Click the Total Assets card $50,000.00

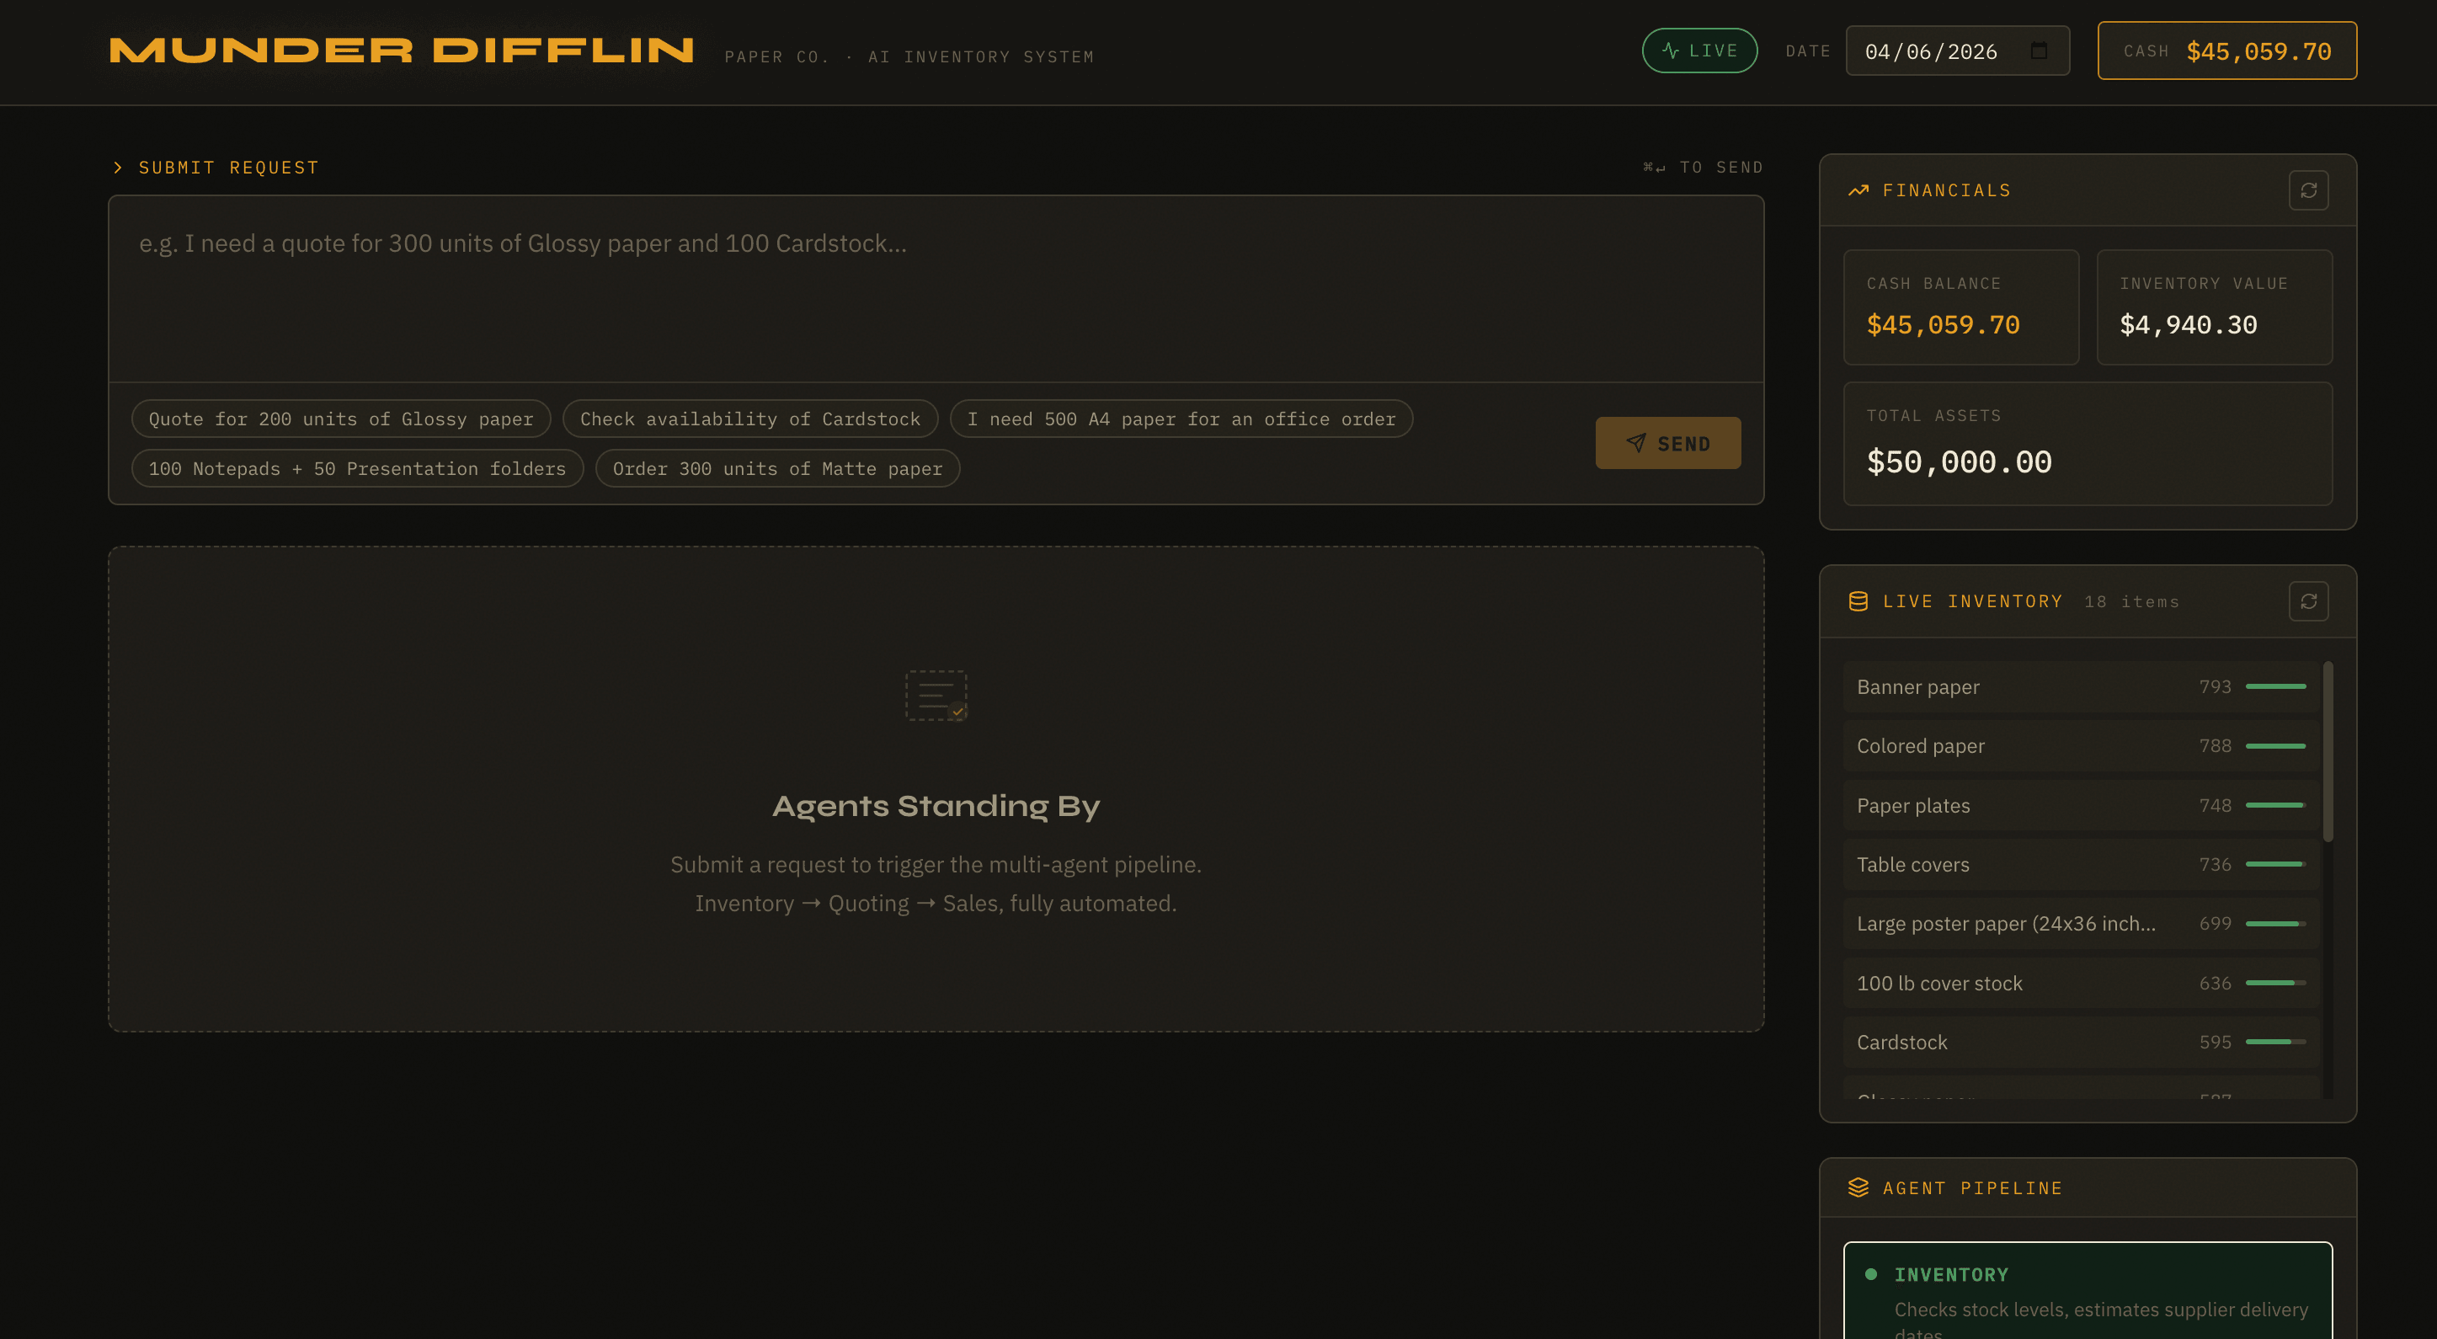[x=2088, y=443]
